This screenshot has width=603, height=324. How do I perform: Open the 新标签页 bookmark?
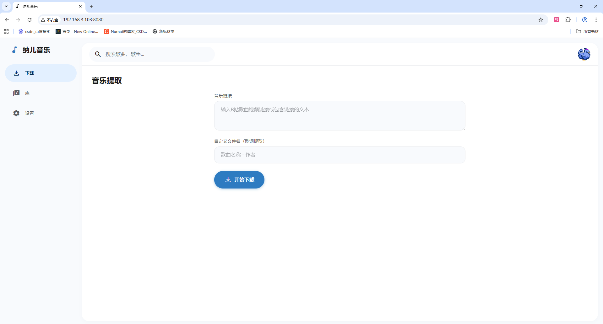[163, 31]
